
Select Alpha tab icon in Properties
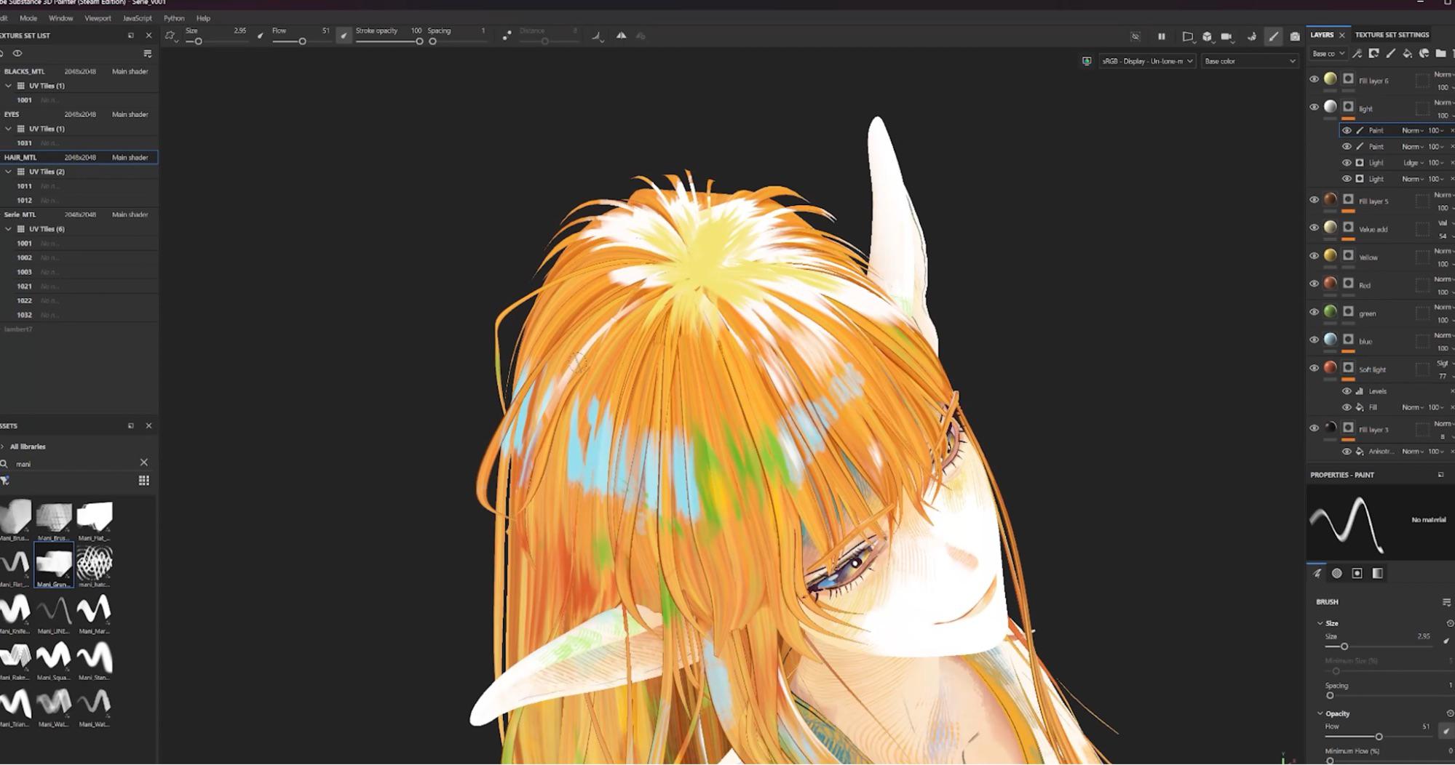point(1337,574)
